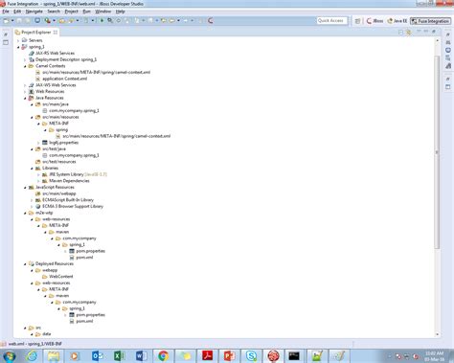
Task: Select the WebContent folder
Action: click(60, 277)
